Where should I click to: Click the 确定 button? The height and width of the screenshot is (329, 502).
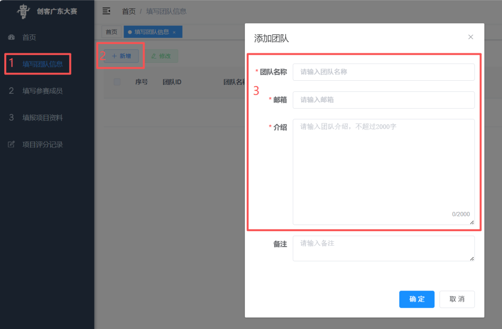[416, 299]
